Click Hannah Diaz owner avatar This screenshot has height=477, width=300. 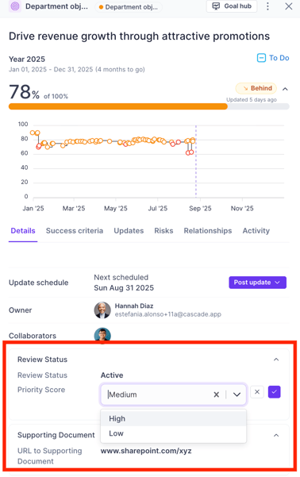[102, 310]
